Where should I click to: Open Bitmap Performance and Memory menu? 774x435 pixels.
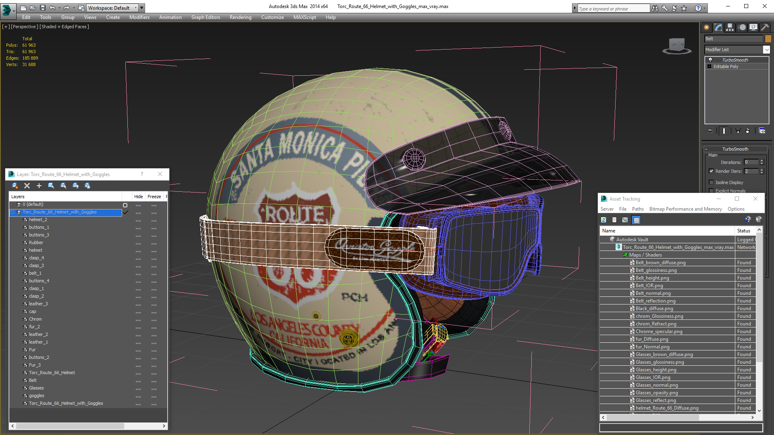(x=685, y=209)
